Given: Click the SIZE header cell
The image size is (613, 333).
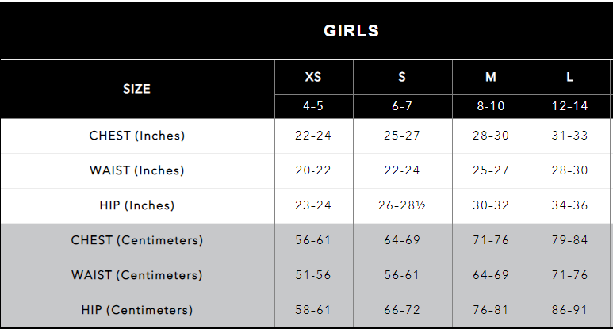Looking at the screenshot, I should 136,89.
